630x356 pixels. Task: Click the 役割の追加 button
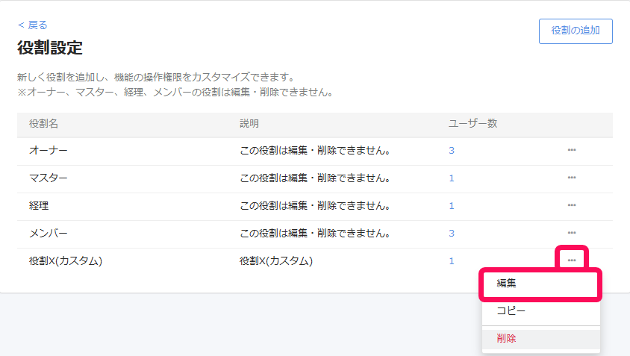point(576,31)
